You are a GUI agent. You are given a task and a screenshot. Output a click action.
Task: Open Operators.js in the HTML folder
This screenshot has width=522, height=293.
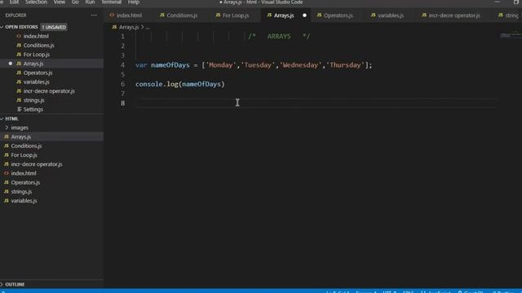click(x=25, y=182)
